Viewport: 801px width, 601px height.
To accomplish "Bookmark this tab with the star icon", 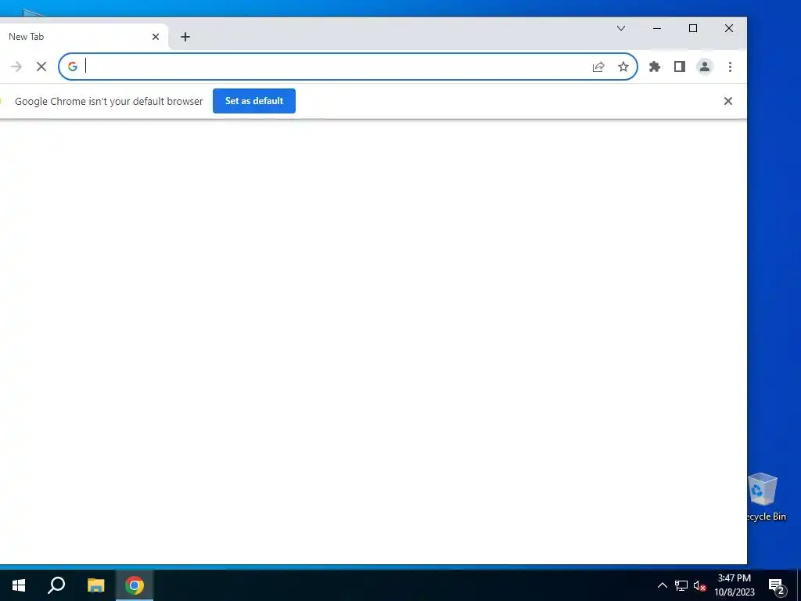I will click(623, 67).
